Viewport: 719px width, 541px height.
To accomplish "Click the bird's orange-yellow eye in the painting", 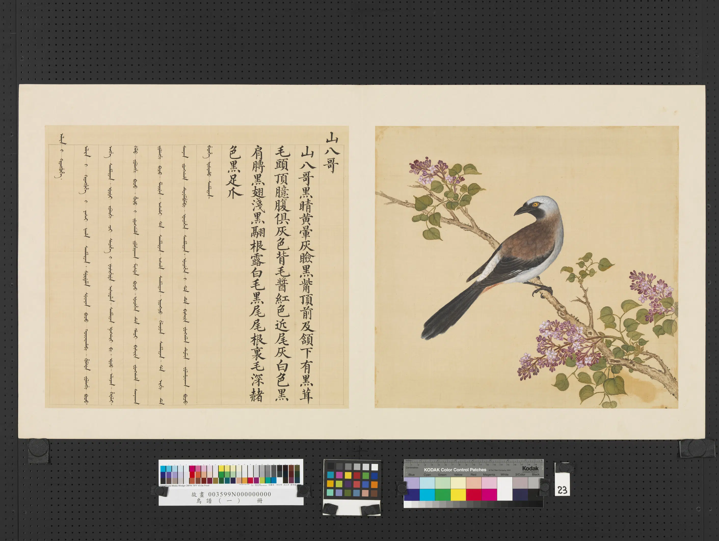I will 535,204.
